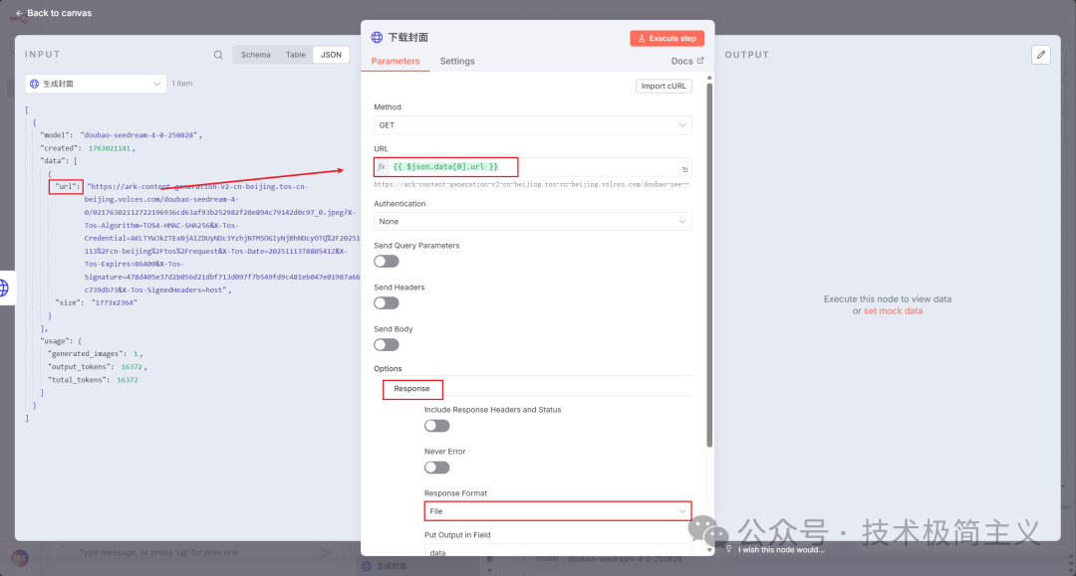This screenshot has width=1076, height=576.
Task: Open the Method GET dropdown
Action: click(532, 125)
